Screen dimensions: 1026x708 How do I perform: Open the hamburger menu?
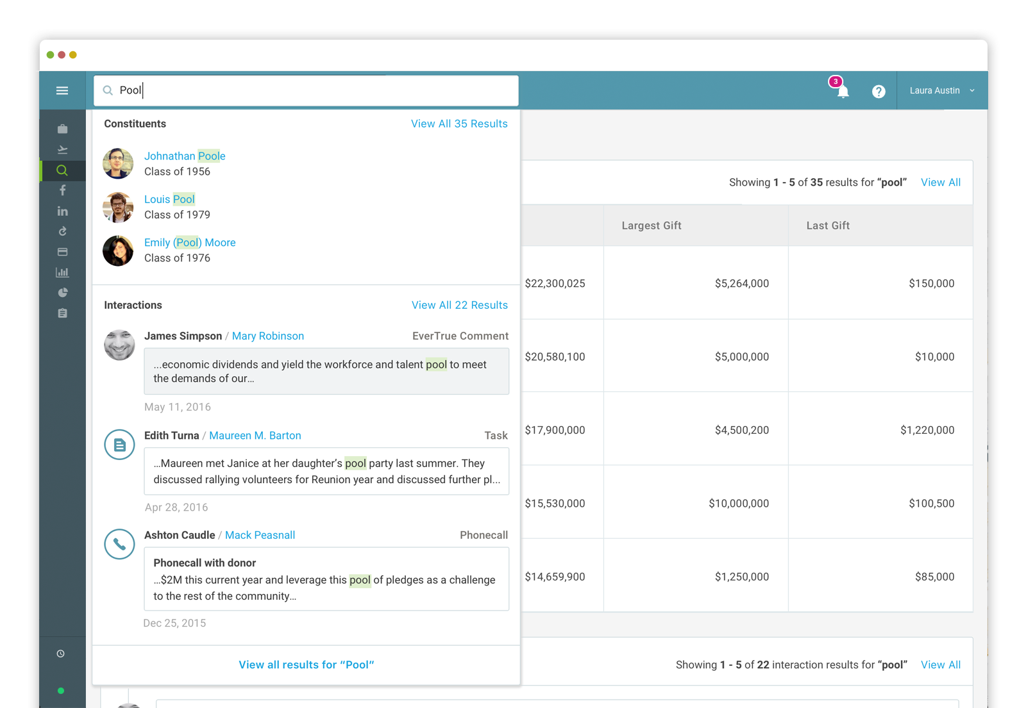(62, 90)
